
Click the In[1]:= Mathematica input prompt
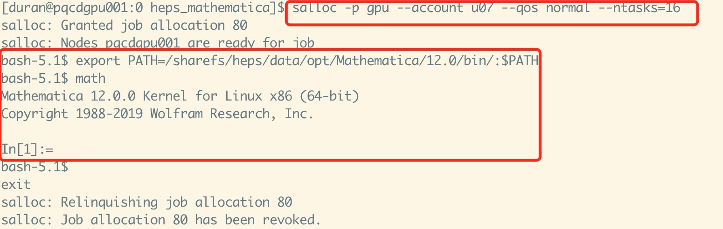tap(28, 149)
